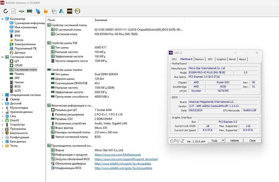Click the CPU-Z window title icon

point(171,53)
